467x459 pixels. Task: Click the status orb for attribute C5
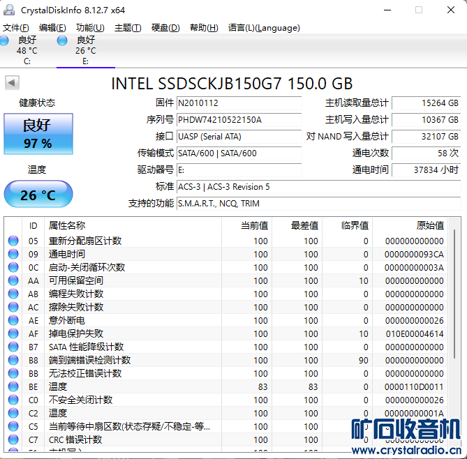pos(13,426)
